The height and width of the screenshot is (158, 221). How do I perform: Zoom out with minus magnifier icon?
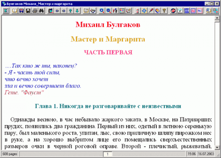(108, 11)
